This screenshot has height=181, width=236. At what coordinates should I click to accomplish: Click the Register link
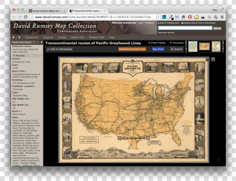click(x=149, y=23)
